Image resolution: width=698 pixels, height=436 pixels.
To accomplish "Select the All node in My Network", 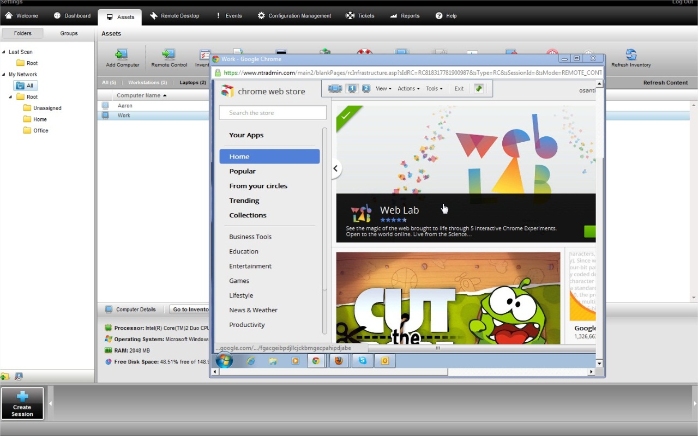I will pos(25,86).
